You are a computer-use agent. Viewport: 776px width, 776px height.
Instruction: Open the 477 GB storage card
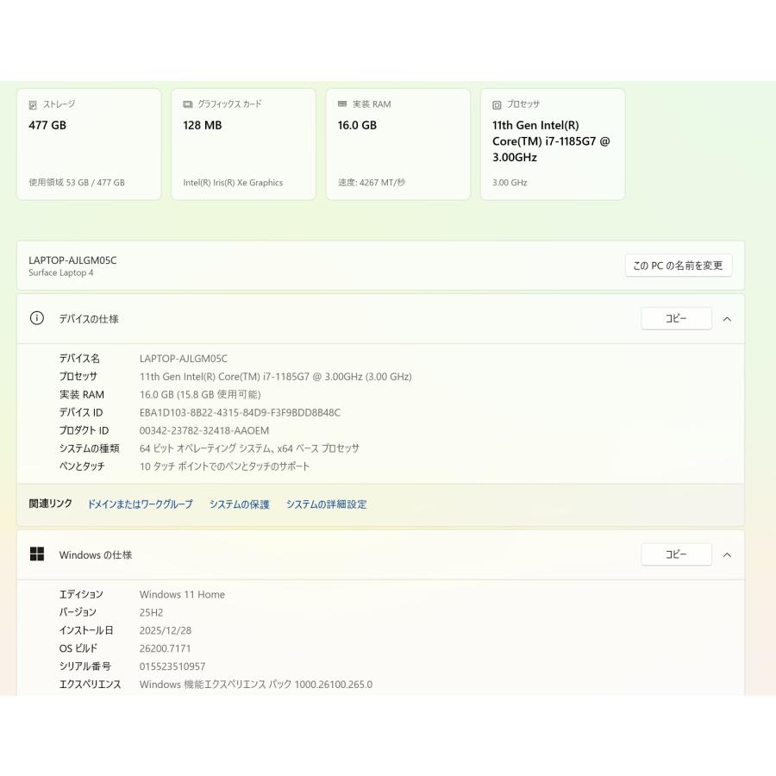point(89,145)
